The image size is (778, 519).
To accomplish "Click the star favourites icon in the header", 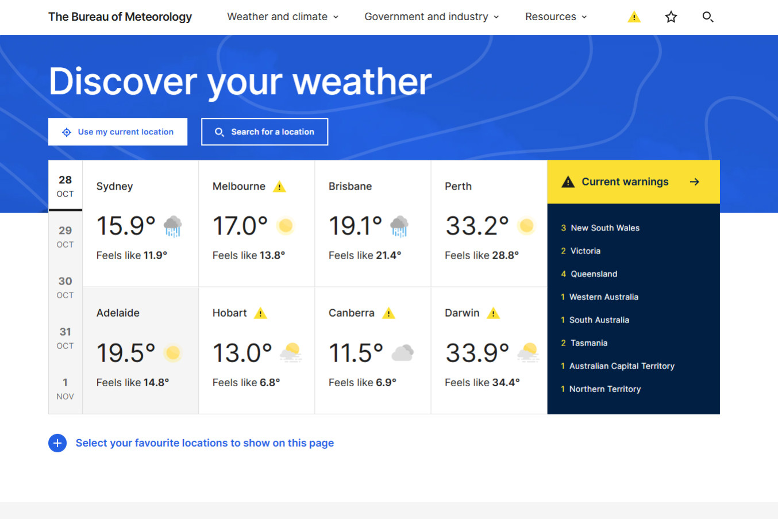I will pos(671,17).
